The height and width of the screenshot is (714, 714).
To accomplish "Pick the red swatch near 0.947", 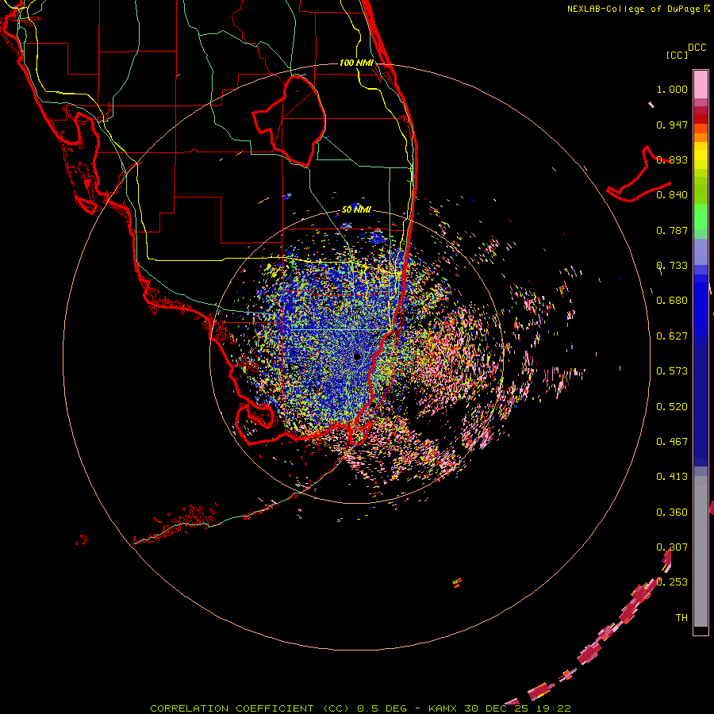I will (701, 119).
